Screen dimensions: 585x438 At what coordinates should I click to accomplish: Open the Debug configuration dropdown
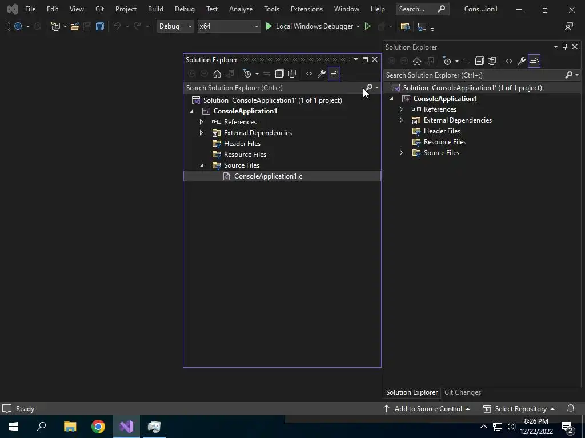tap(175, 26)
